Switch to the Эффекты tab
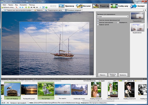This screenshot has width=148, height=105. pos(38,10)
